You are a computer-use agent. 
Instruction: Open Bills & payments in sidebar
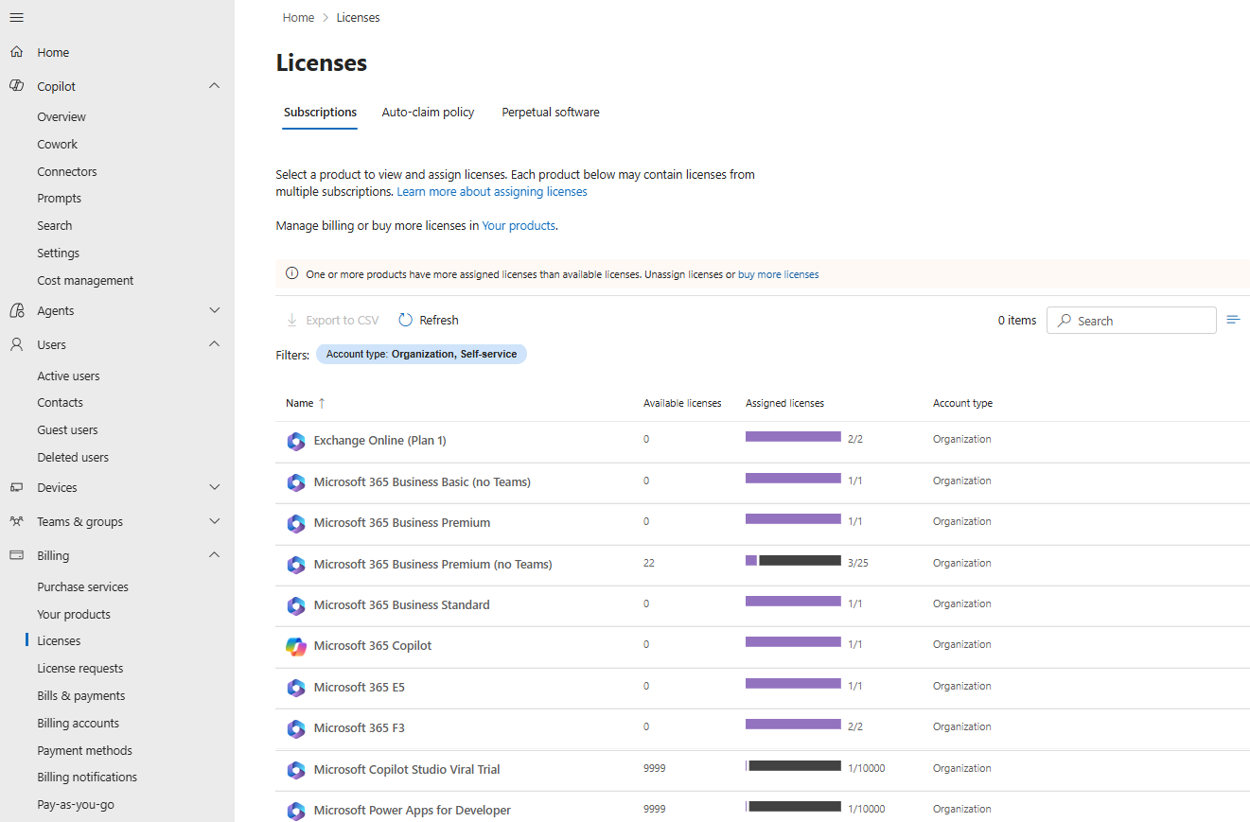81,695
